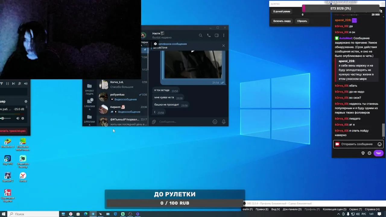Open the Правка (E) menu in OBS
This screenshot has height=217, width=386.
(x=262, y=209)
